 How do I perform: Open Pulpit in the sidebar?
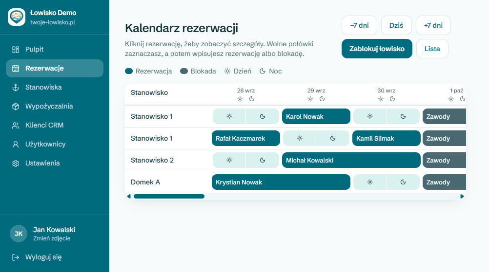(55, 50)
